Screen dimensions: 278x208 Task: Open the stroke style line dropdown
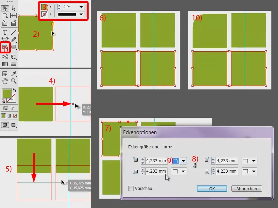coord(81,14)
